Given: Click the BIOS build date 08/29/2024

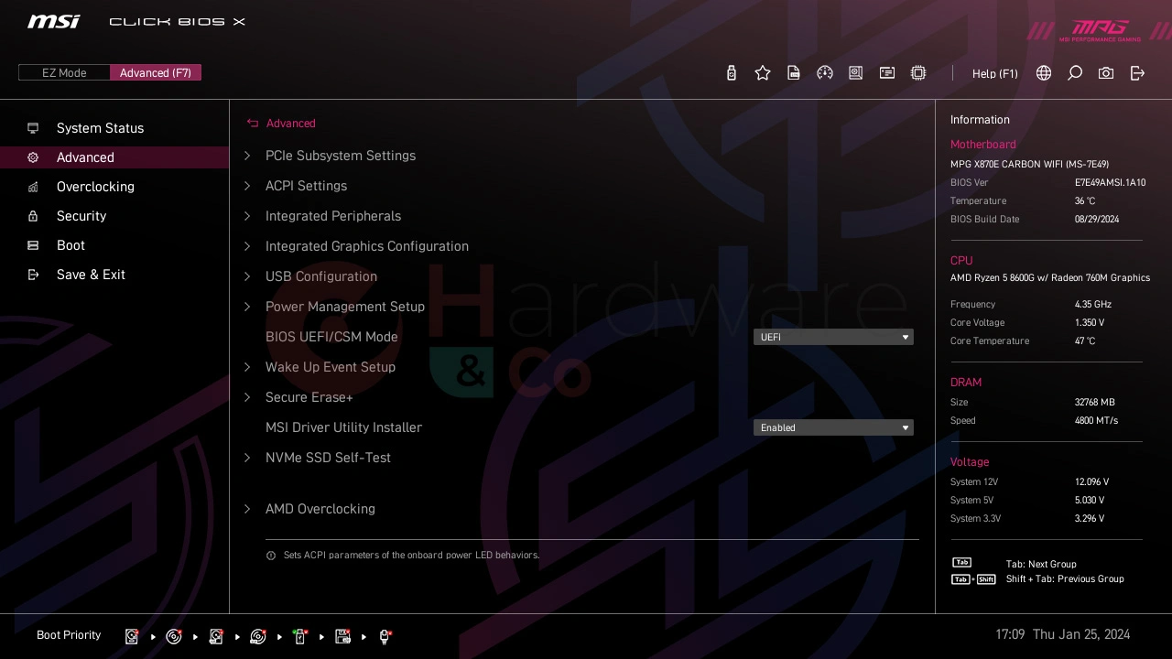Looking at the screenshot, I should click(x=1097, y=220).
